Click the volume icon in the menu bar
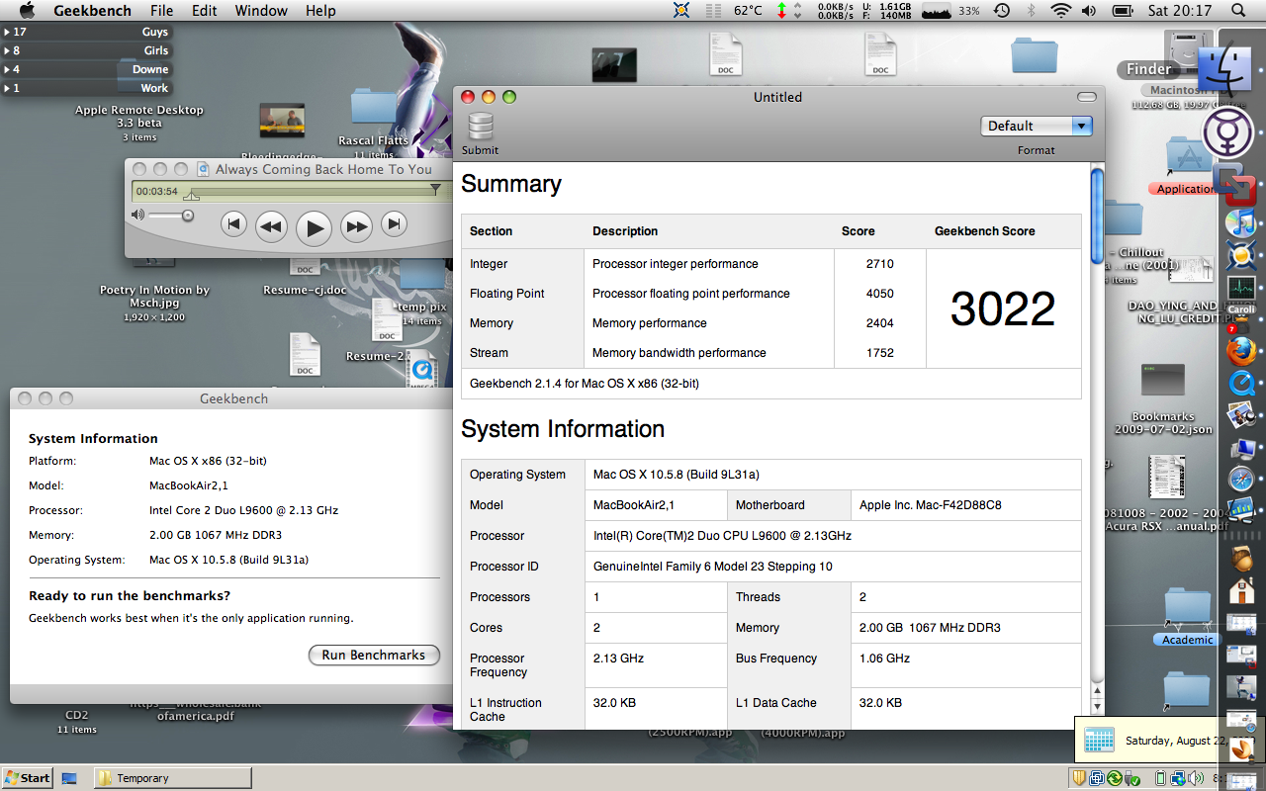The width and height of the screenshot is (1266, 791). pyautogui.click(x=1089, y=10)
